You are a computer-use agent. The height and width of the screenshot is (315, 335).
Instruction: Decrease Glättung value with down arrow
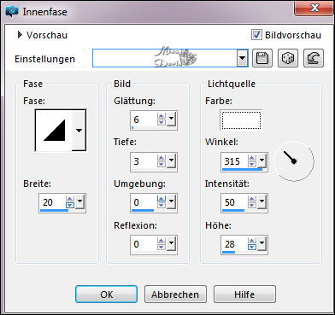coord(162,122)
